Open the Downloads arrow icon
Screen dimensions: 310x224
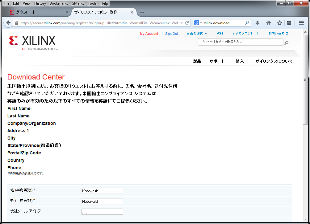coord(258,23)
